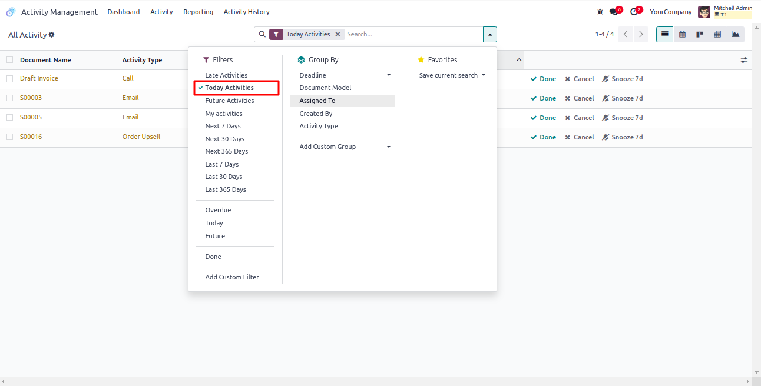Viewport: 761px width, 386px height.
Task: Snooze the S00016 activity 7 days
Action: point(623,137)
